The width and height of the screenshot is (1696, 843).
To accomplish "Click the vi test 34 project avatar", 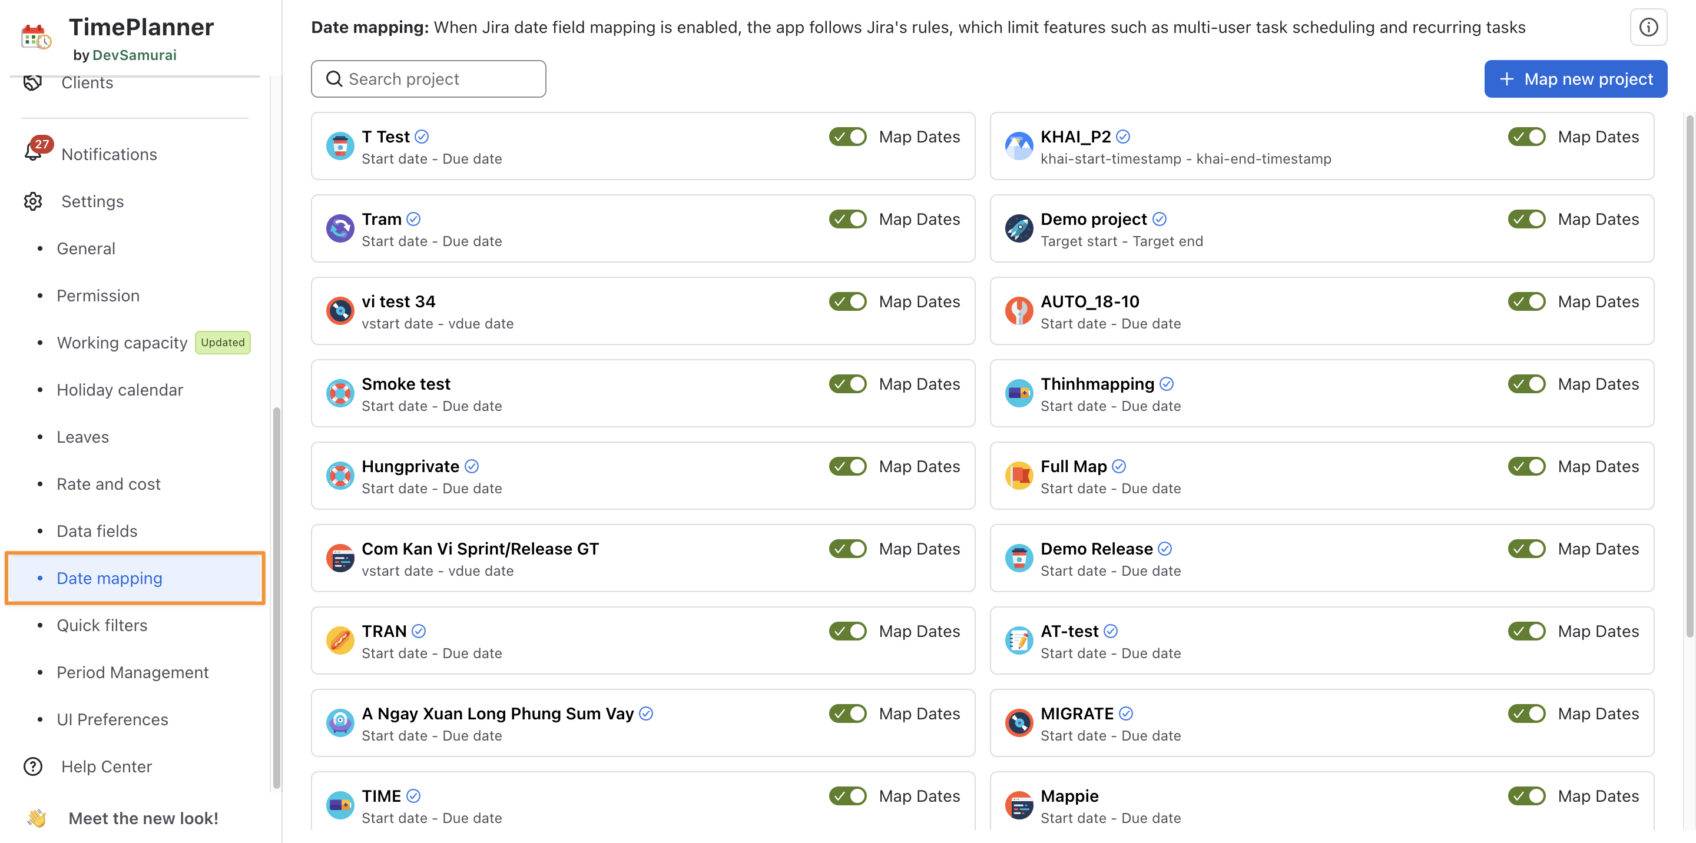I will (340, 311).
